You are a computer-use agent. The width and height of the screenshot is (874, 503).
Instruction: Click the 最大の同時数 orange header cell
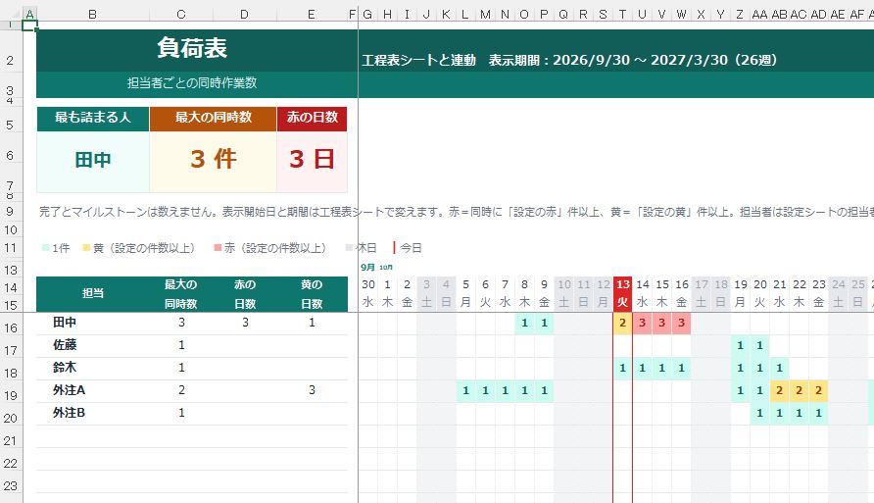point(213,119)
